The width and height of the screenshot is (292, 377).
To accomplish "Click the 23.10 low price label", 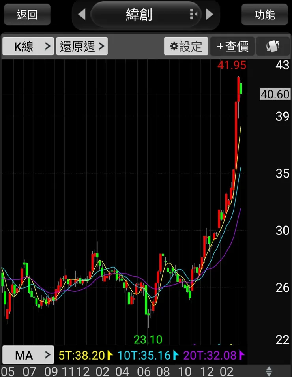I will [x=148, y=339].
